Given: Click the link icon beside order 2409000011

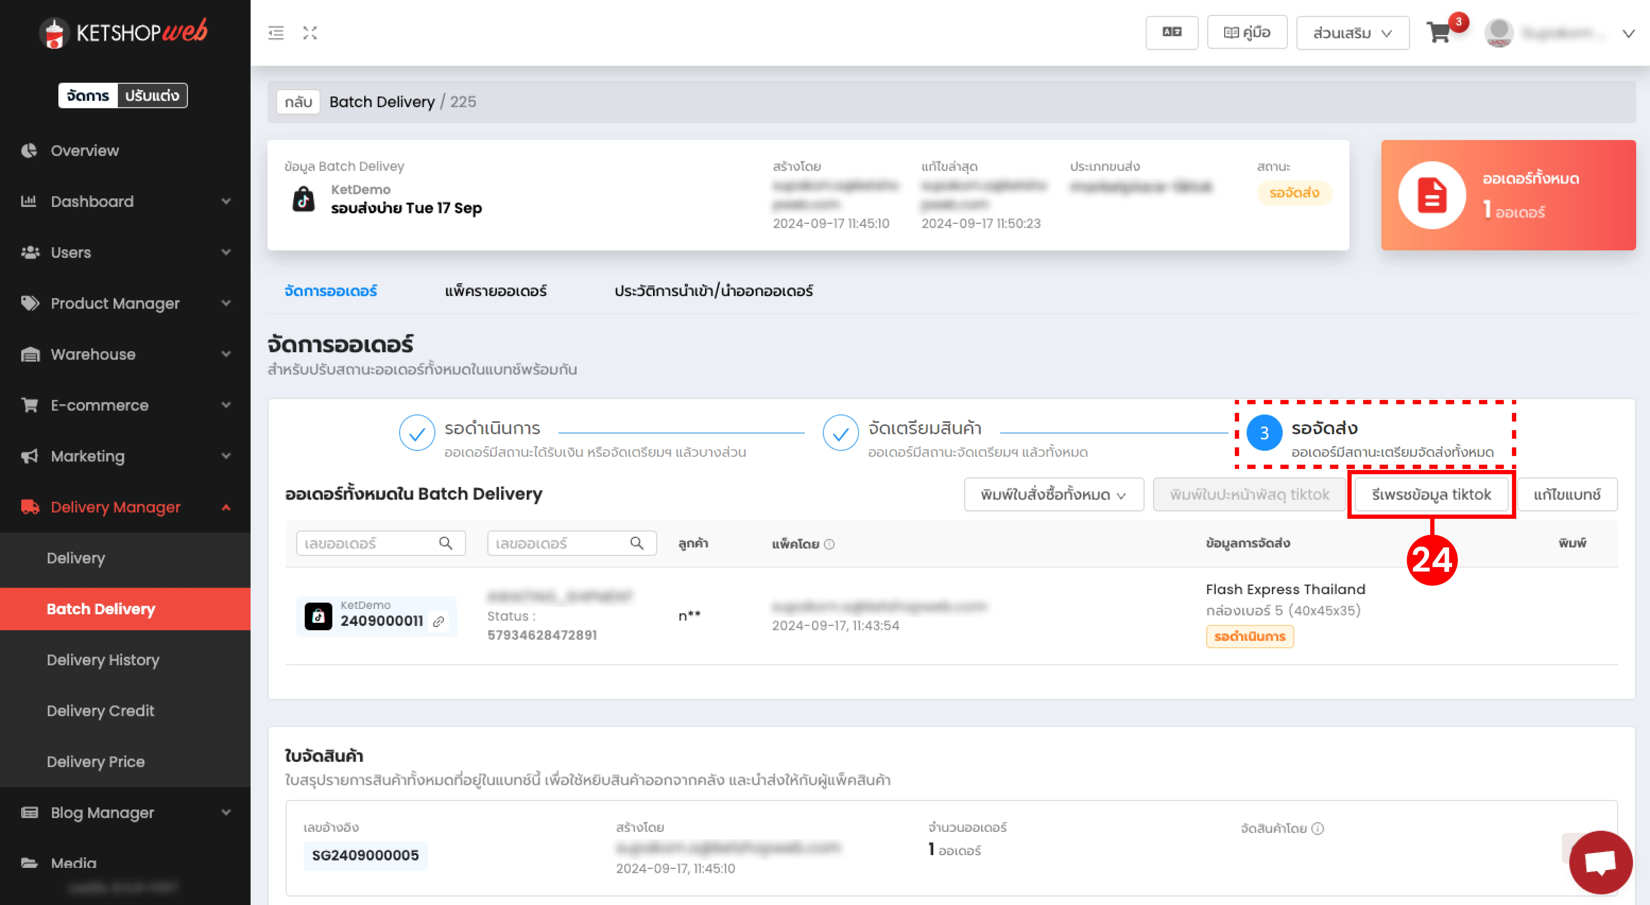Looking at the screenshot, I should 439,621.
